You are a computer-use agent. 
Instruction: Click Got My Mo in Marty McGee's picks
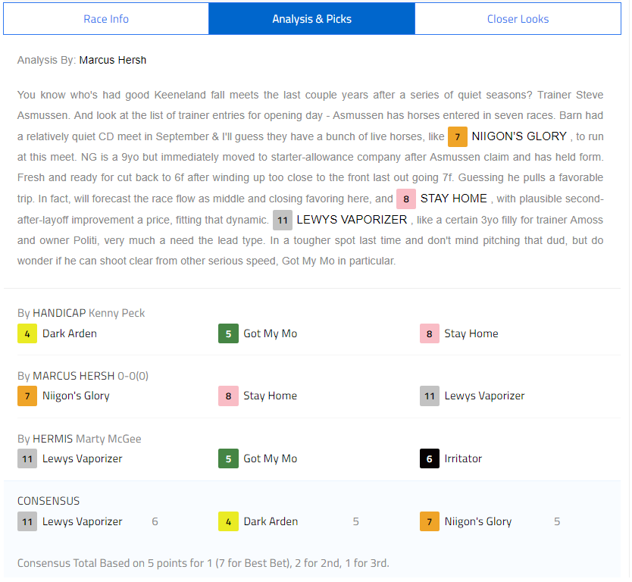point(270,458)
